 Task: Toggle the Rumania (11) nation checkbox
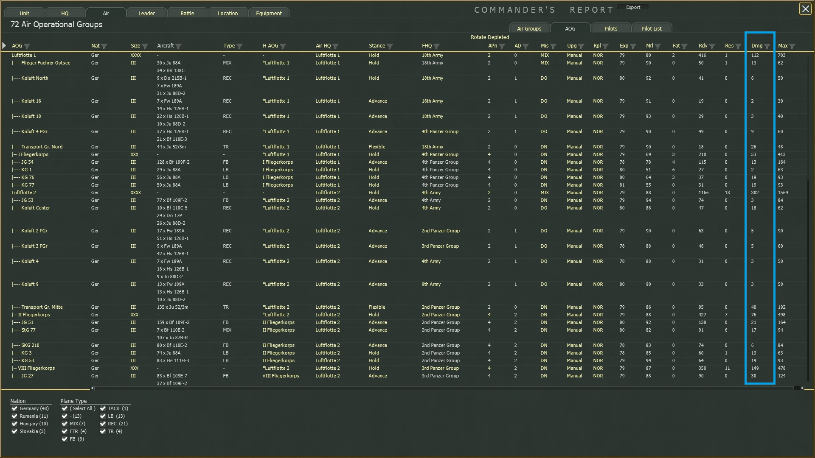pyautogui.click(x=14, y=416)
